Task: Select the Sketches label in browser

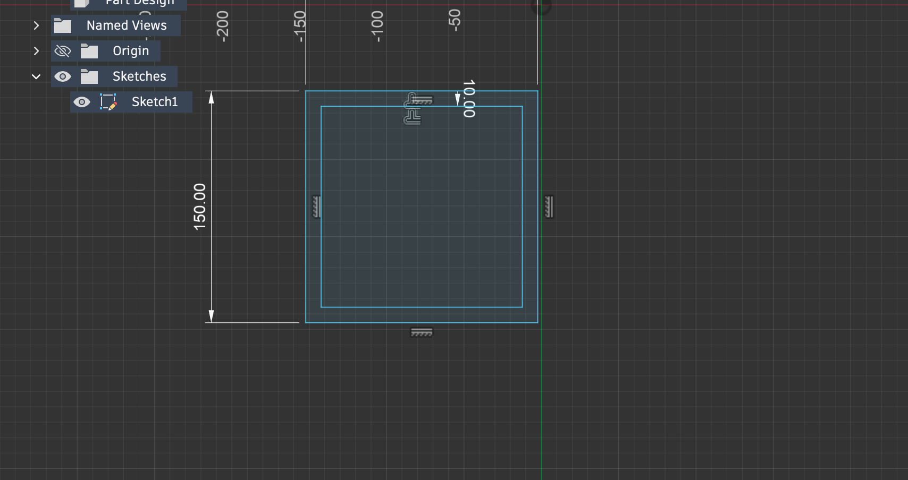Action: 139,76
